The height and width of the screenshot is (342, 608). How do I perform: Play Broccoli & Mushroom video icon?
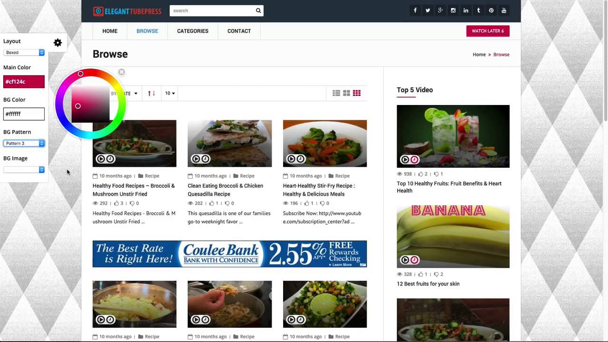tap(101, 159)
